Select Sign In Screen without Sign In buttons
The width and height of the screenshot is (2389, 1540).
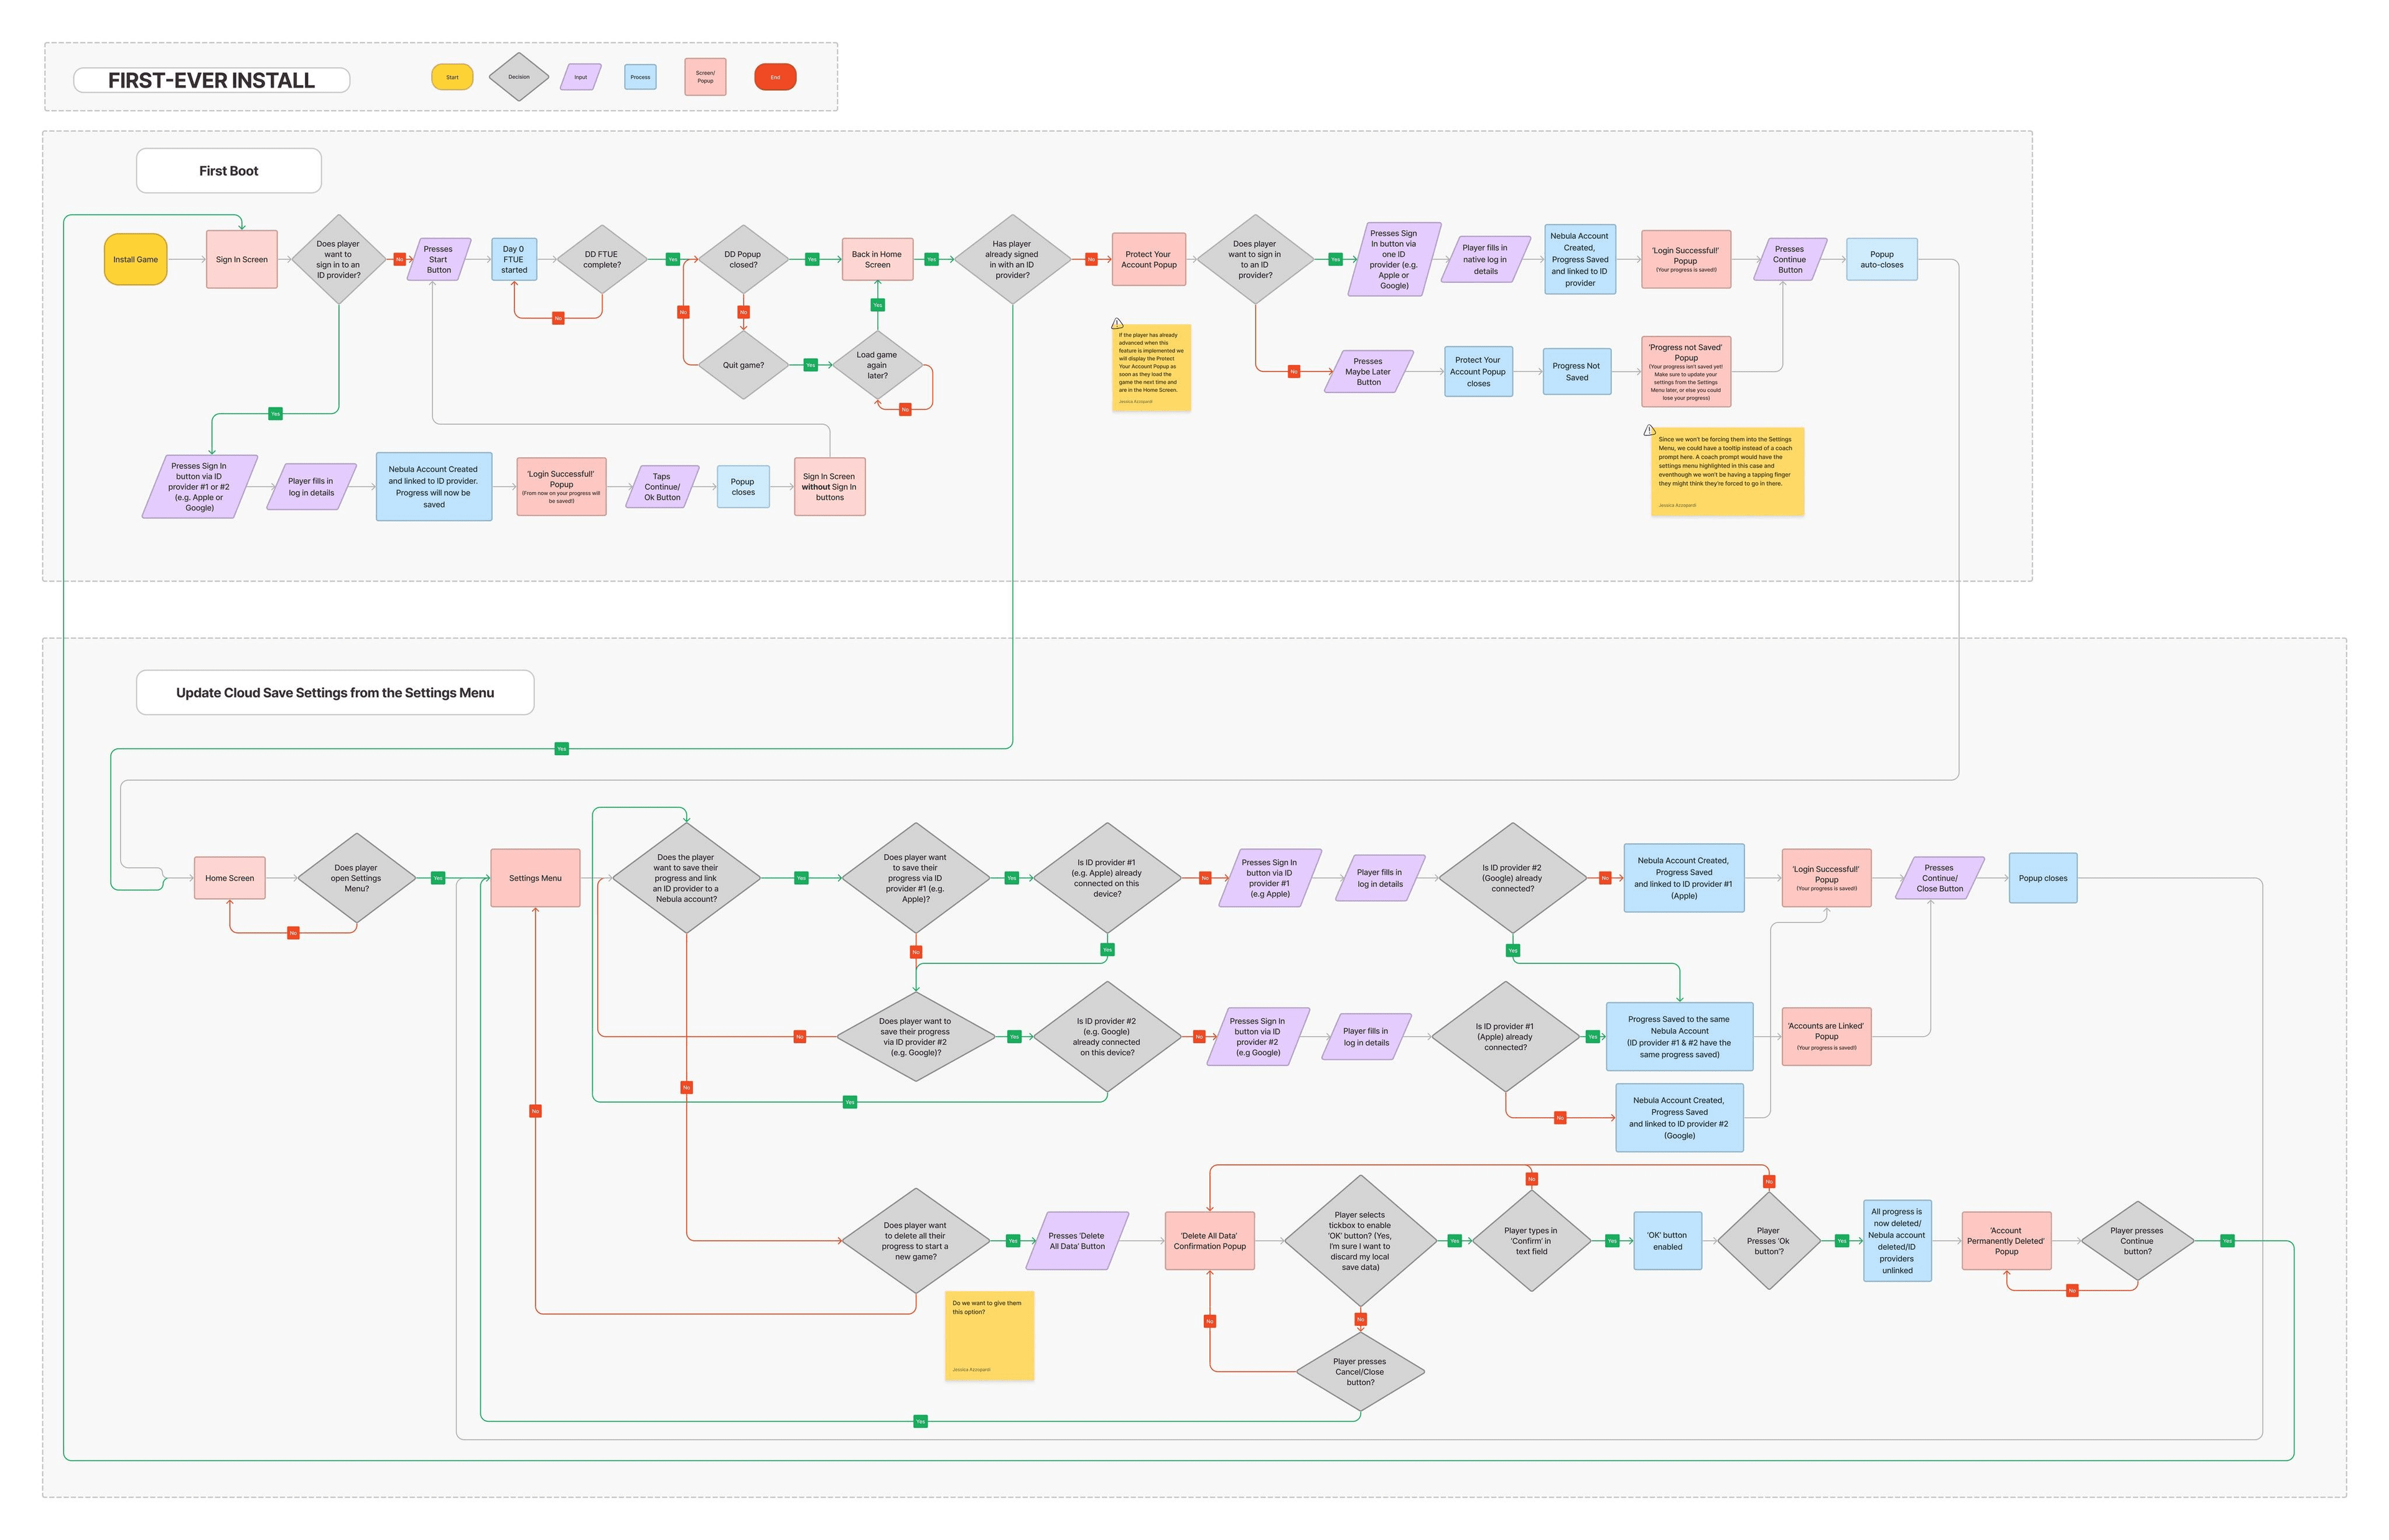pyautogui.click(x=829, y=487)
